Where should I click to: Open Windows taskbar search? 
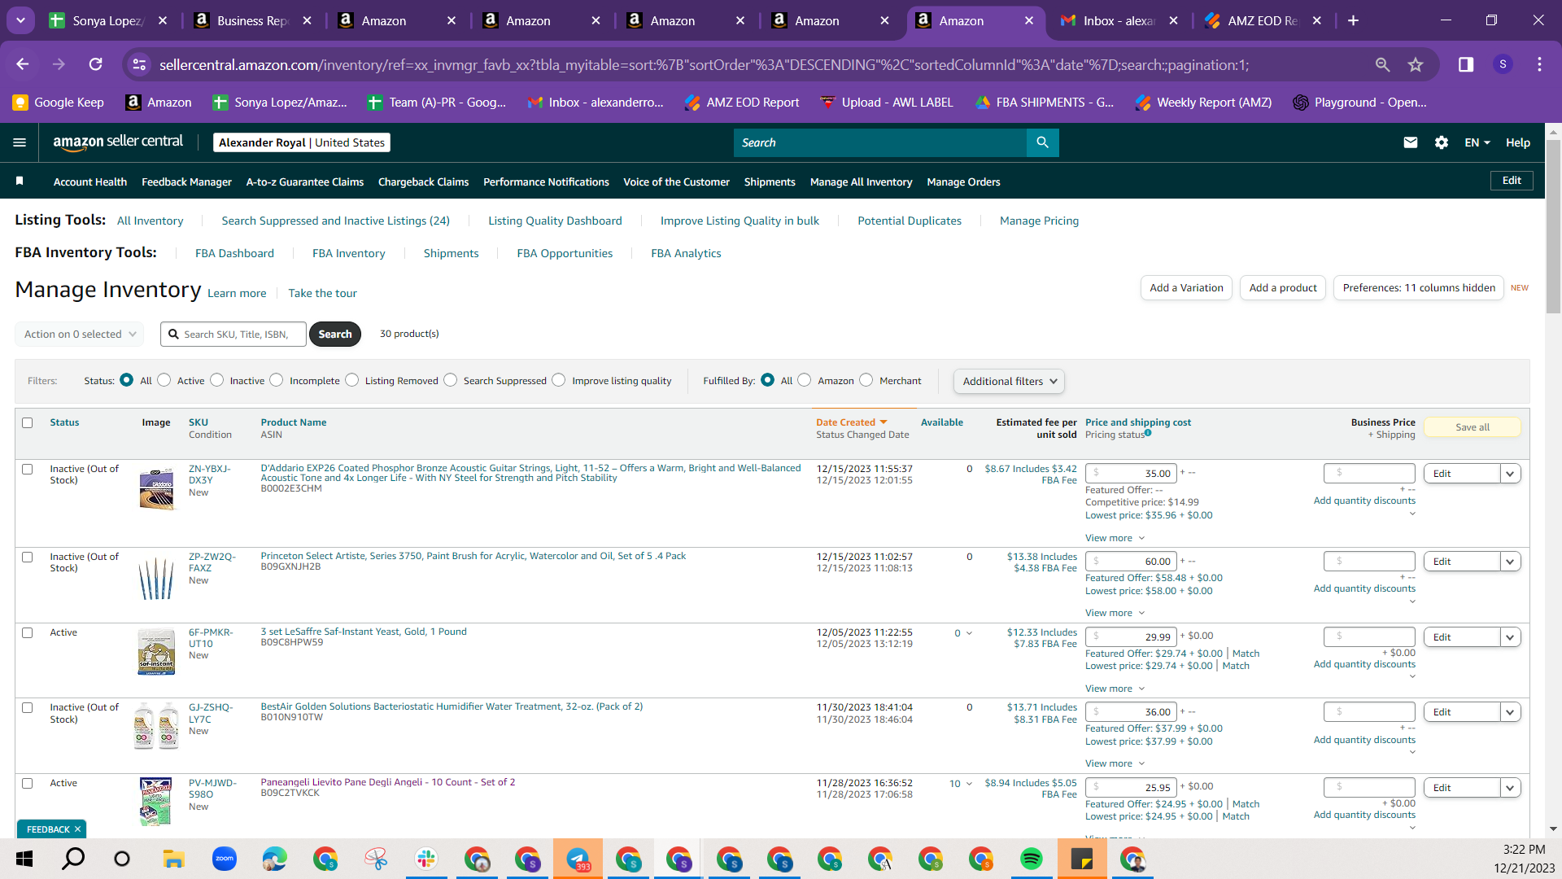pyautogui.click(x=74, y=859)
